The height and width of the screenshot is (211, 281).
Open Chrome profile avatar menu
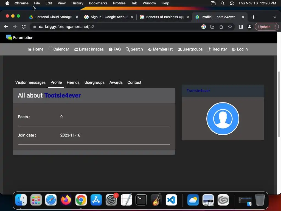pyautogui.click(x=249, y=27)
